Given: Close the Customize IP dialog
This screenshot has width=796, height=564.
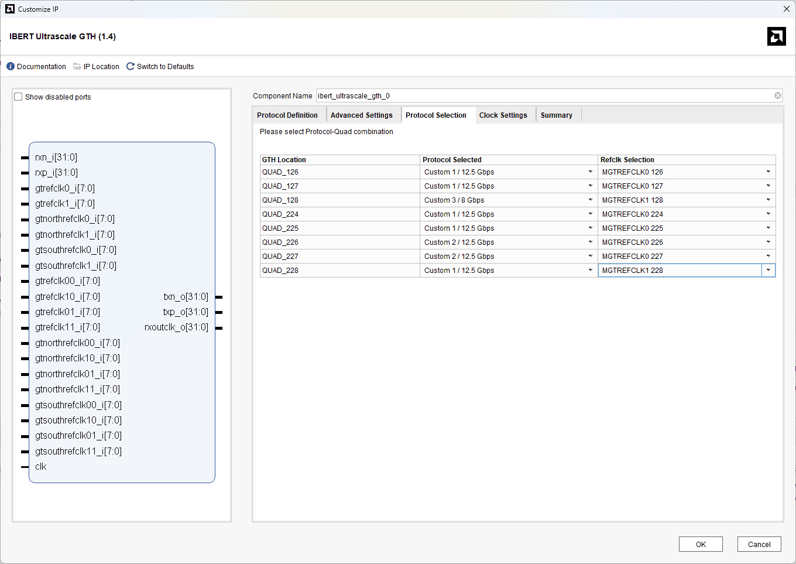Looking at the screenshot, I should tap(786, 9).
